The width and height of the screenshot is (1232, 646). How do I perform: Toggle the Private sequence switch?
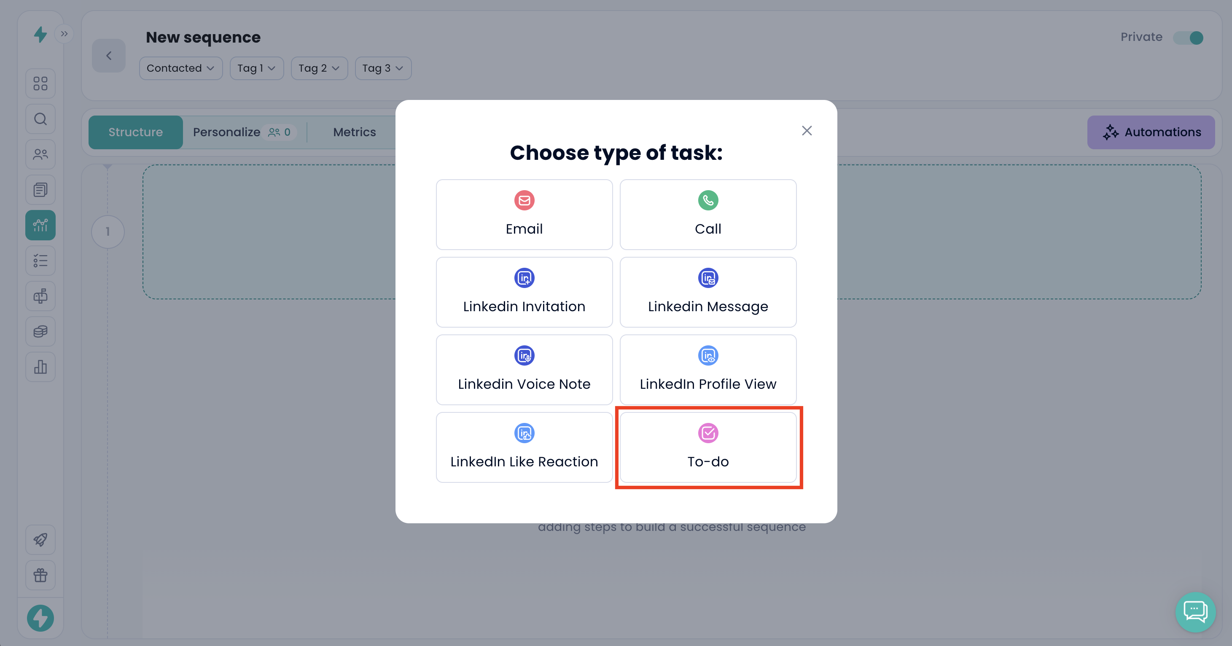[1189, 38]
